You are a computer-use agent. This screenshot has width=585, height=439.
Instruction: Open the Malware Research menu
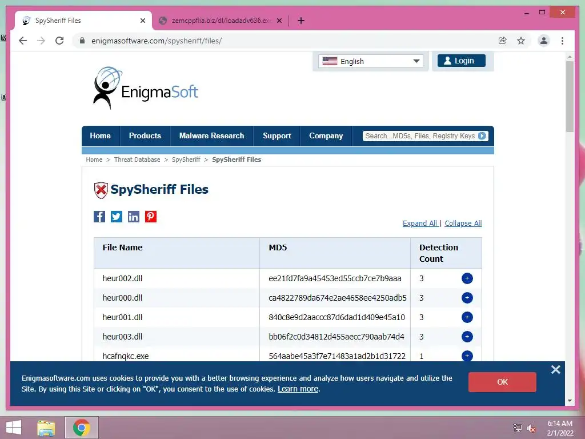coord(211,136)
